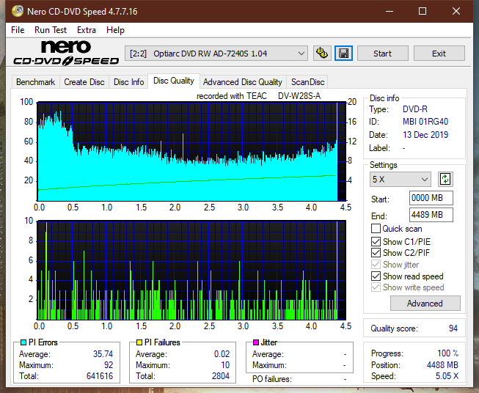479x393 pixels.
Task: Minimize the Nero window
Action: click(390, 11)
